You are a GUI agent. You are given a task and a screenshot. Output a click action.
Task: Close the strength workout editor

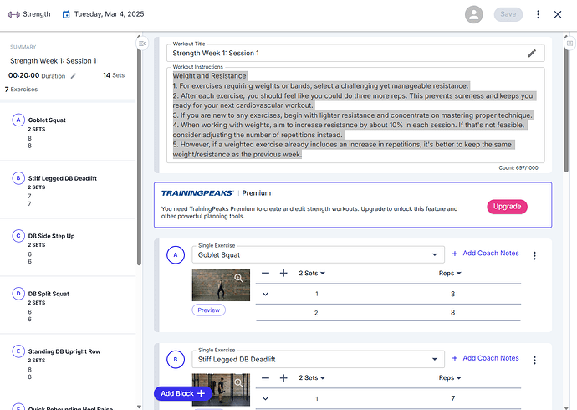pyautogui.click(x=558, y=14)
